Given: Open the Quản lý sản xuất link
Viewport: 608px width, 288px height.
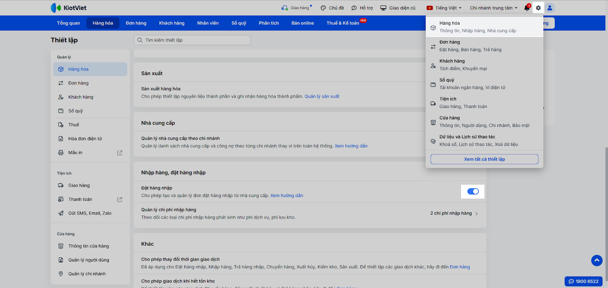Looking at the screenshot, I should point(322,97).
